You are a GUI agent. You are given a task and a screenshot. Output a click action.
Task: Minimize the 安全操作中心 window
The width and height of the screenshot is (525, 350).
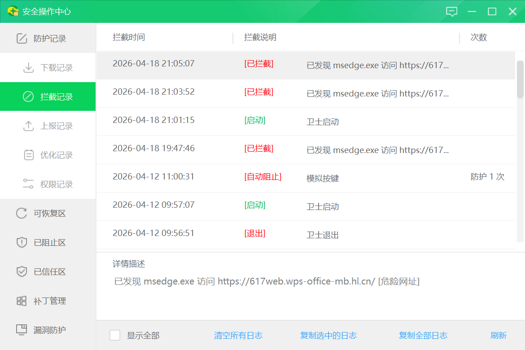(x=472, y=12)
